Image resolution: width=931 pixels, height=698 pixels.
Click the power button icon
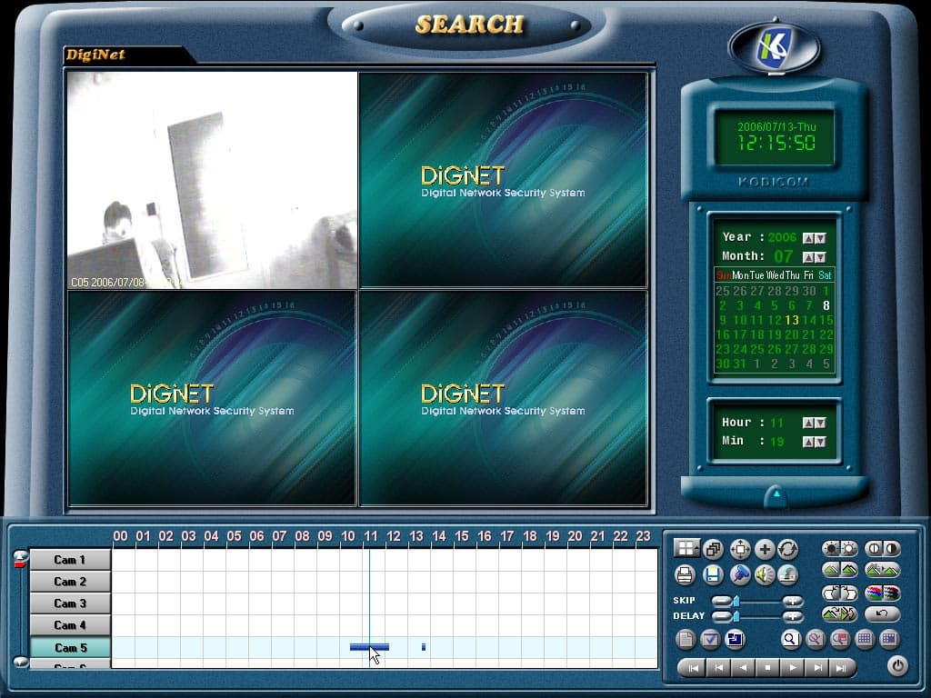[x=897, y=666]
